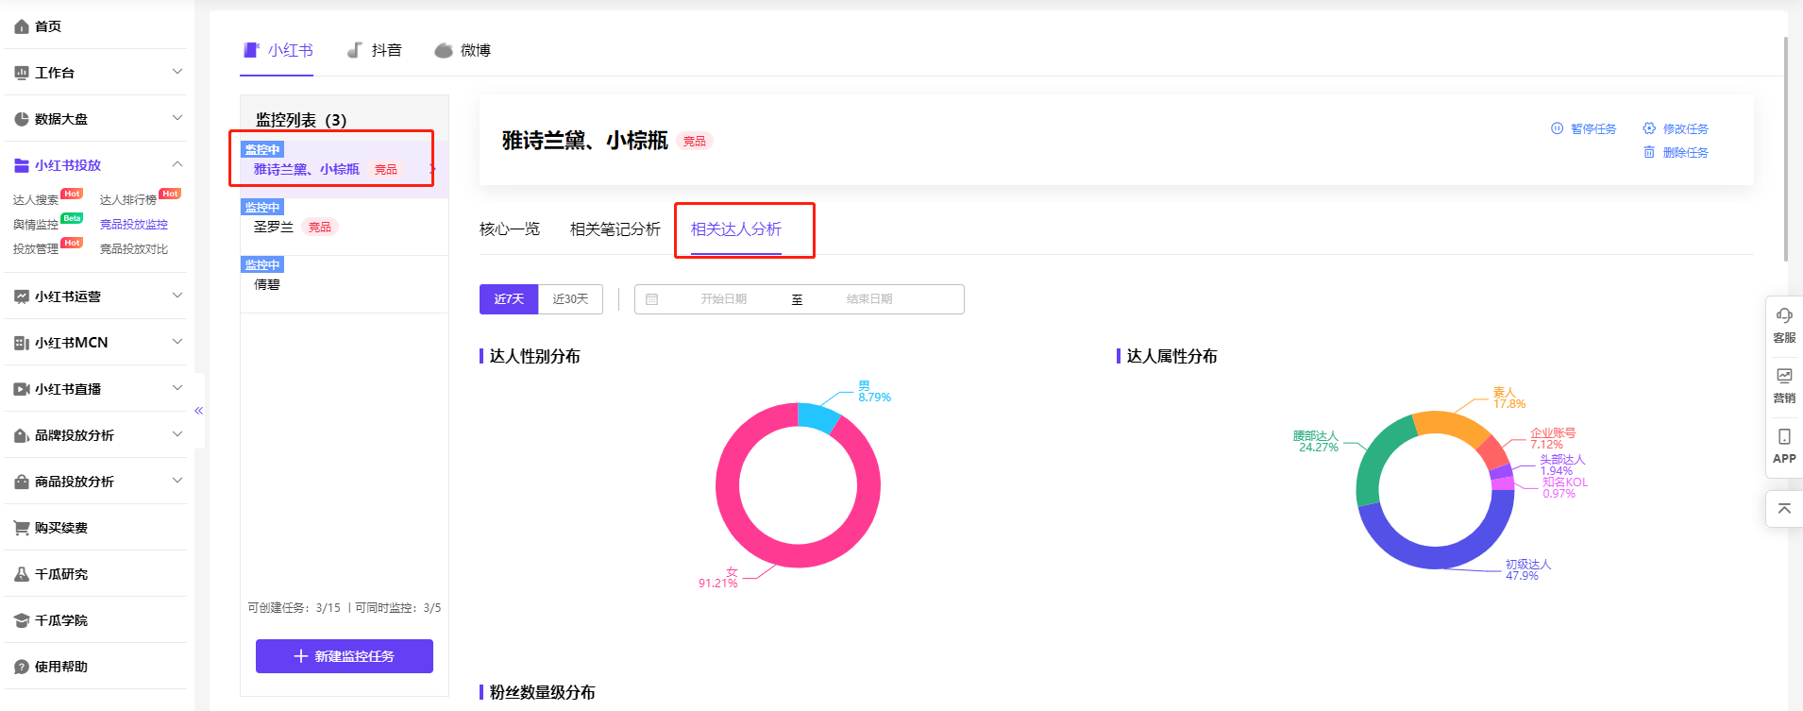Expand the 小红书直播 menu chevron
Screen dimensions: 1803x711
[x=177, y=388]
